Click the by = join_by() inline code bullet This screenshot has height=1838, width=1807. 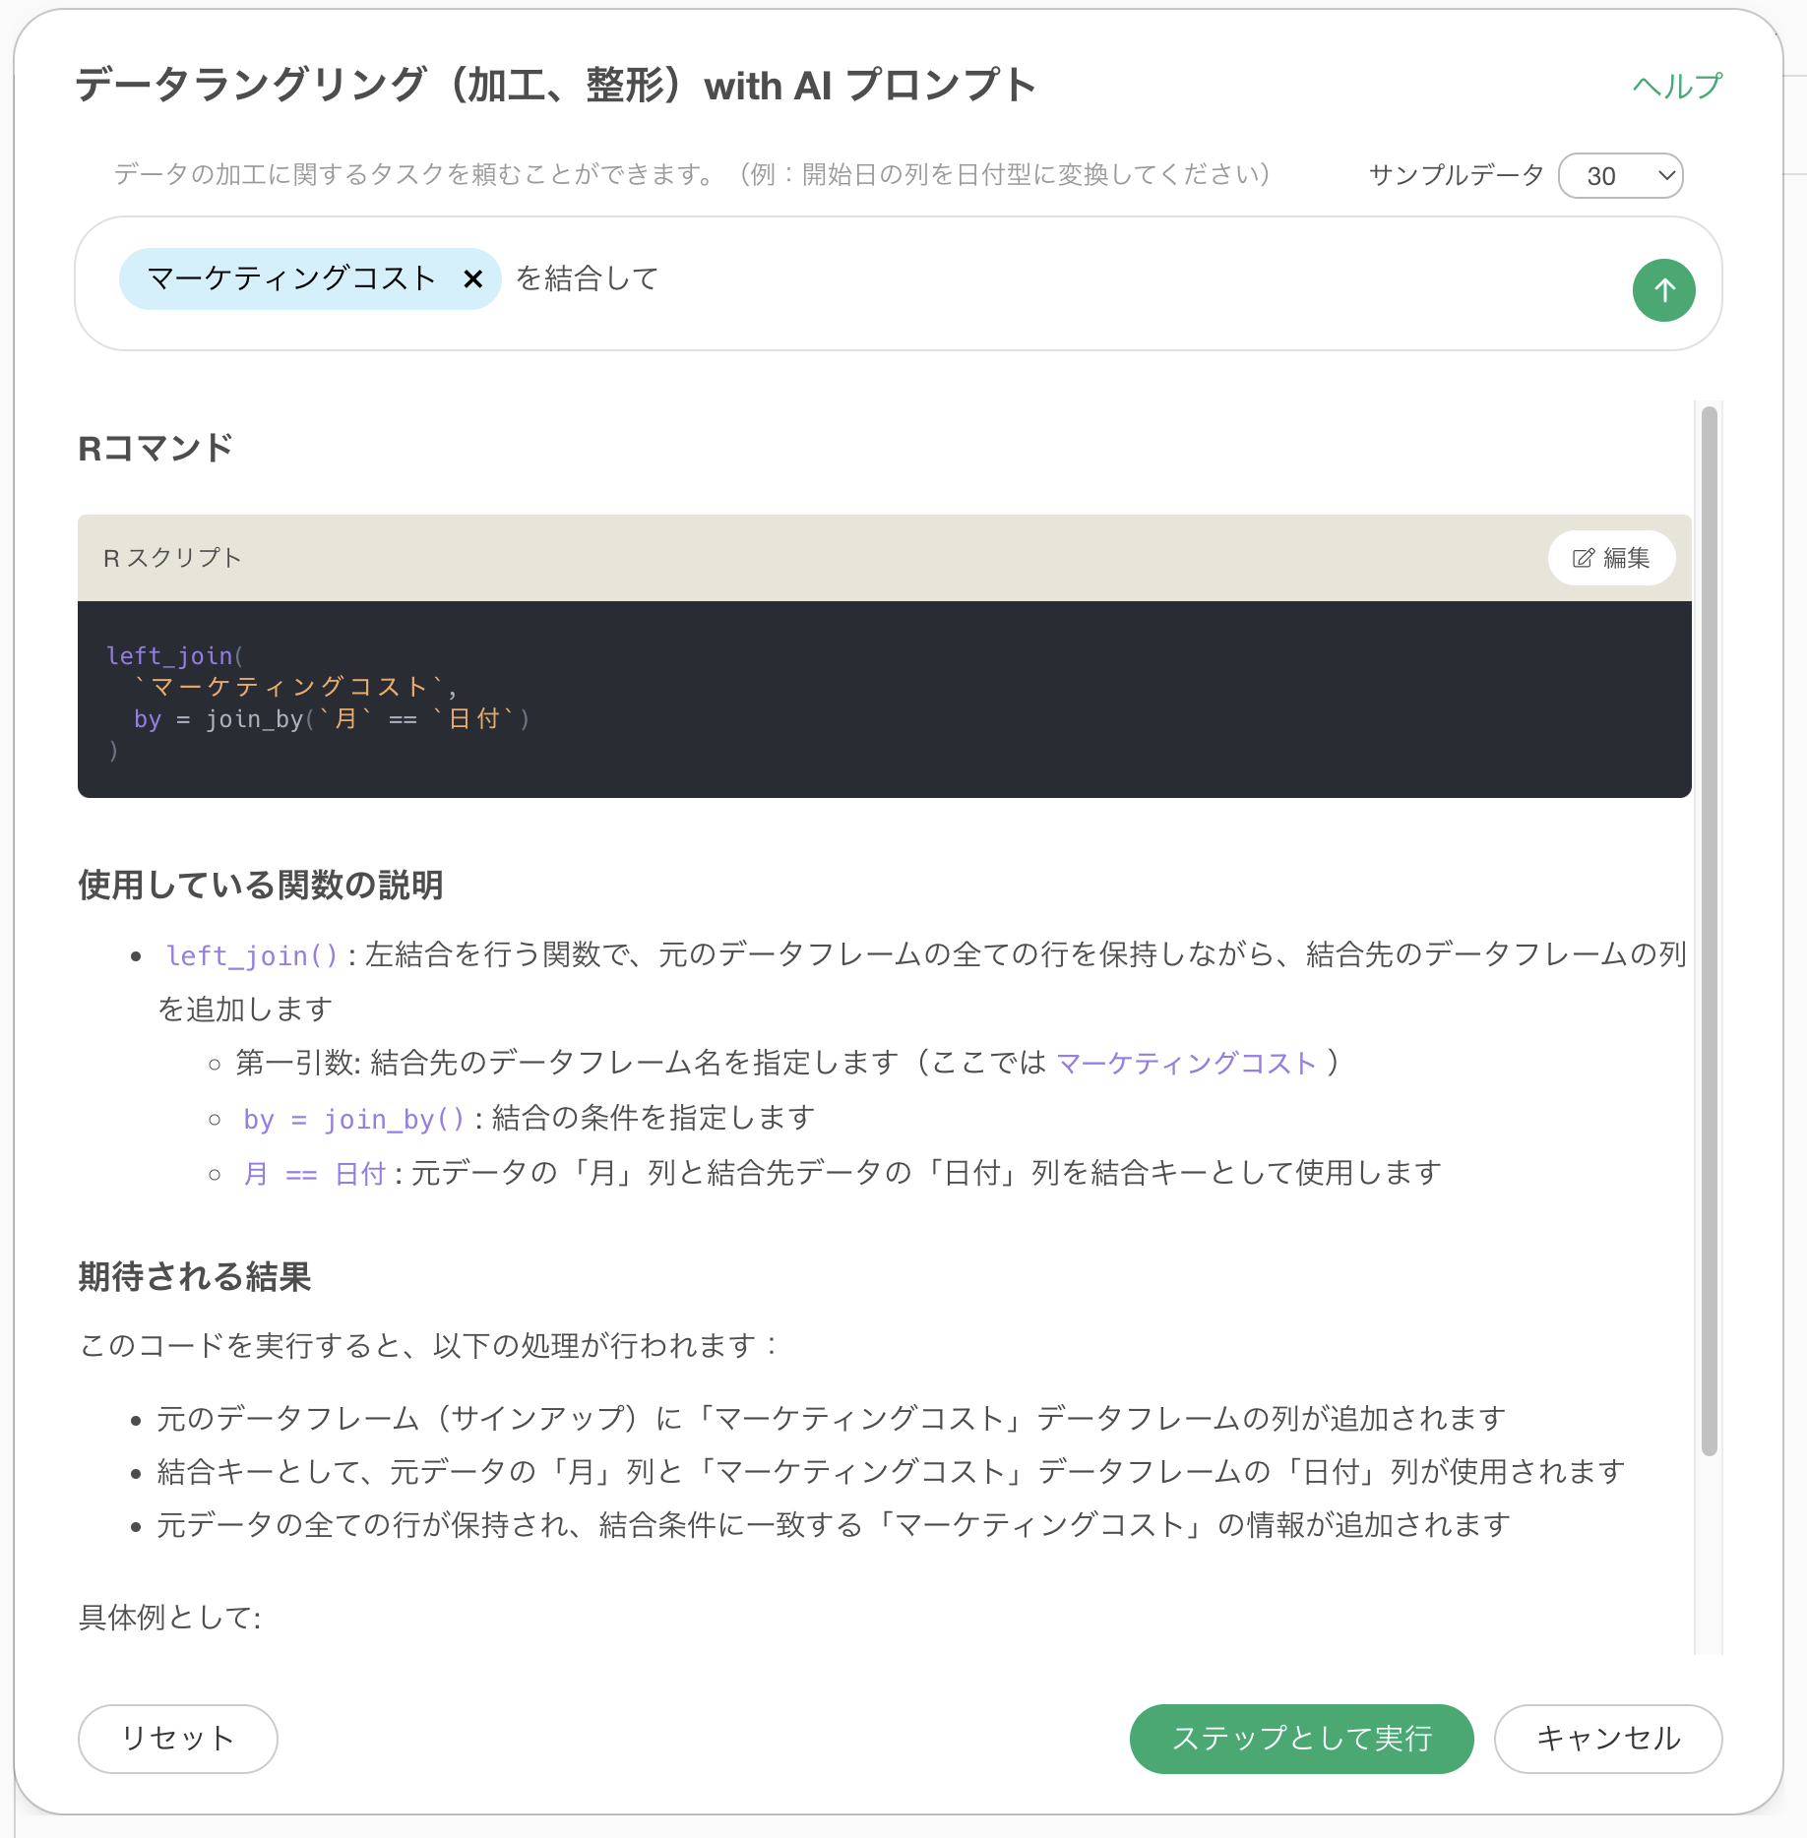tap(353, 1119)
